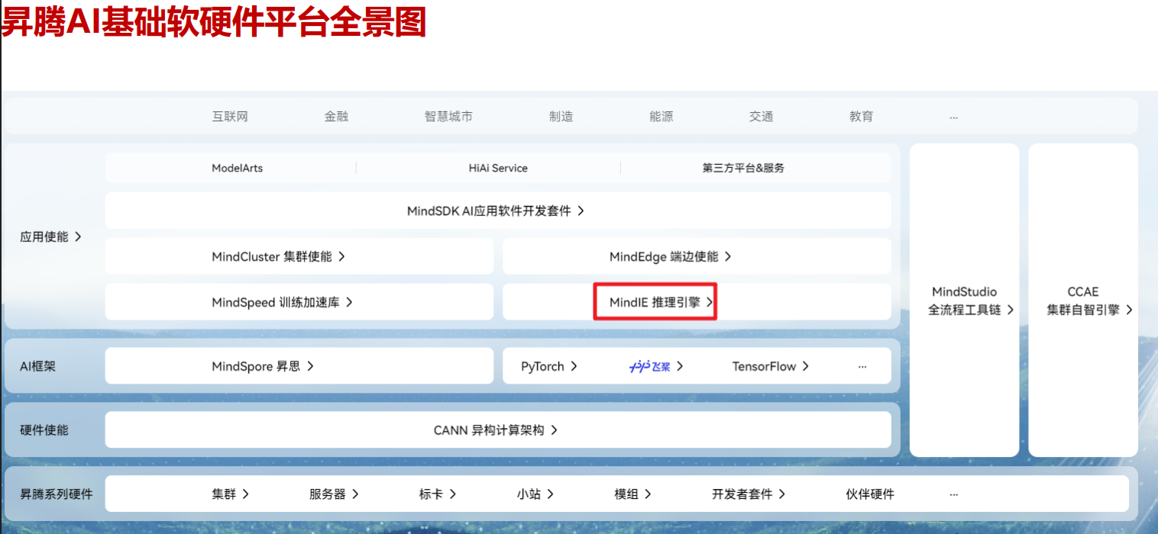
Task: Click the ellipsis after 伙伴硬件
Action: coord(953,495)
